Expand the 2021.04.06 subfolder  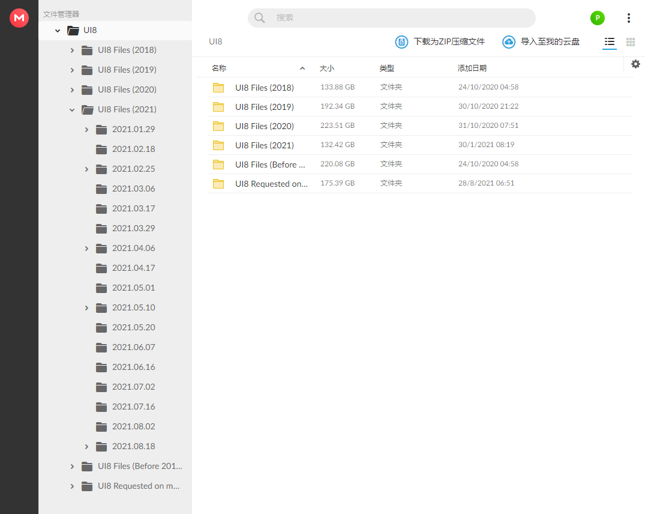pos(86,249)
